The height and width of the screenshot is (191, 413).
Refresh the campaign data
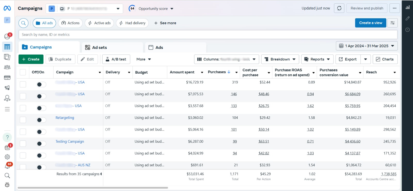pos(339,8)
